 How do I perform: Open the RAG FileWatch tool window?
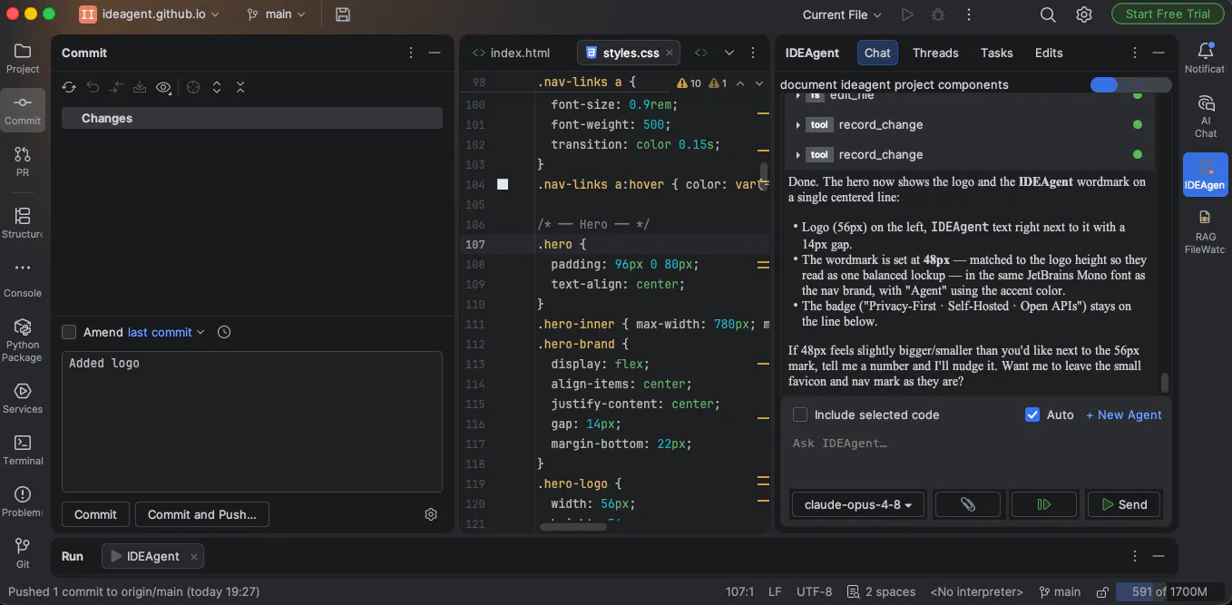[x=1206, y=231]
